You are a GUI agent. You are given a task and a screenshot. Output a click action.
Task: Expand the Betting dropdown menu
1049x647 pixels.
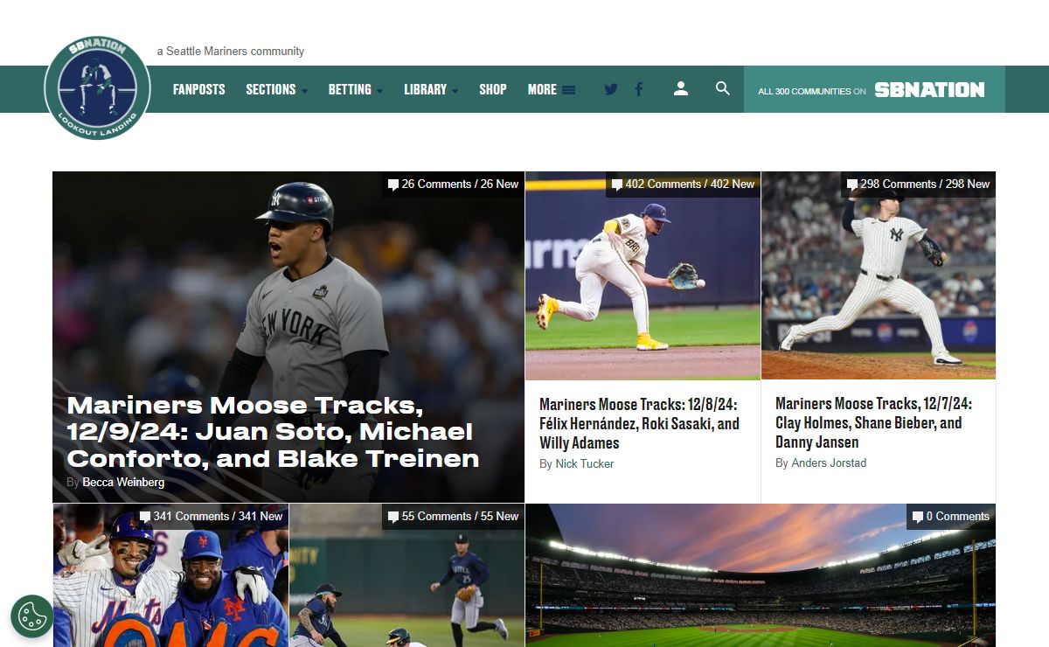(356, 89)
